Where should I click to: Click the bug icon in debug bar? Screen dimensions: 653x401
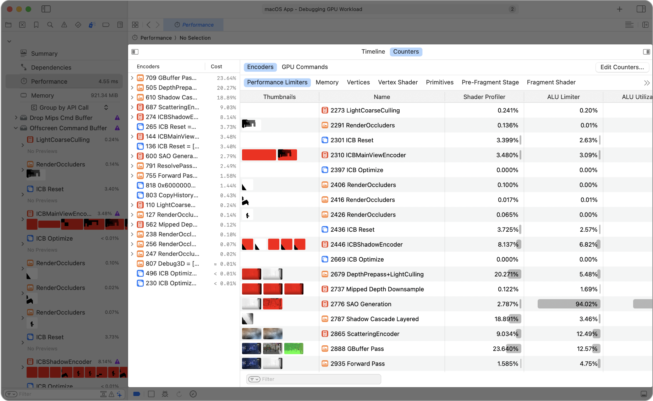pyautogui.click(x=165, y=394)
